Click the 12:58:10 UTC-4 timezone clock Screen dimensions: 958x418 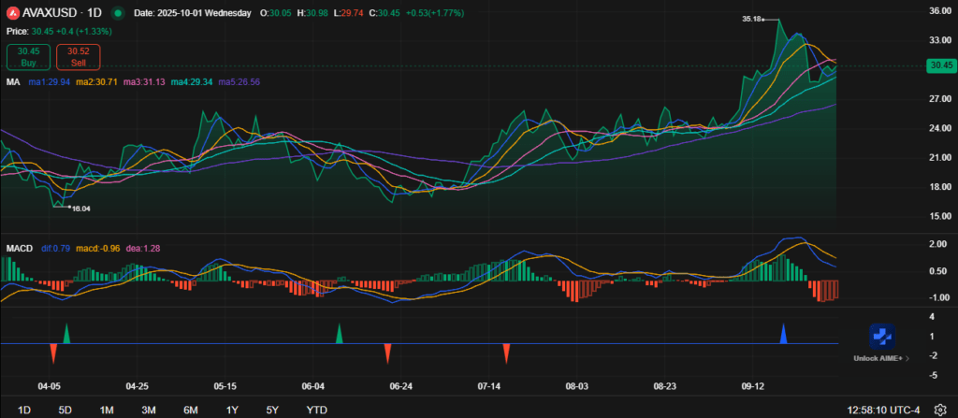tap(883, 410)
